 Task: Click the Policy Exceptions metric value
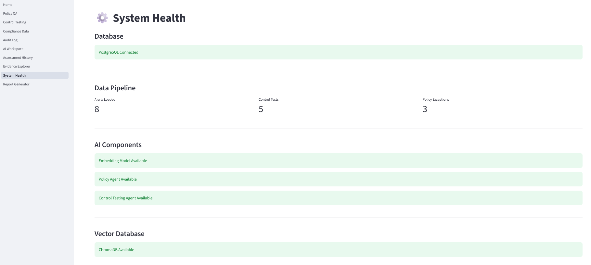coord(425,109)
